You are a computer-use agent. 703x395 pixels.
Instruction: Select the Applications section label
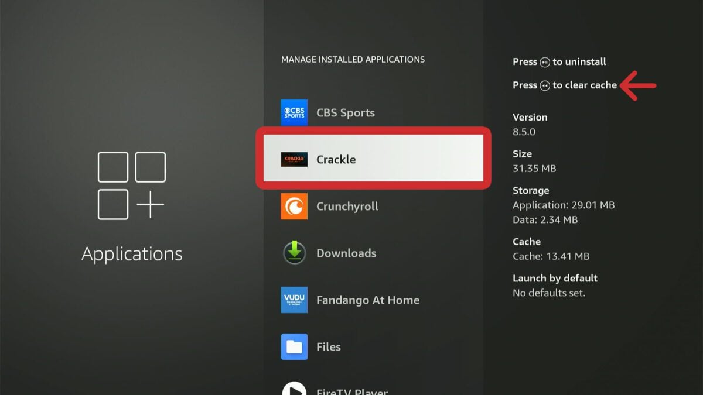tap(131, 253)
